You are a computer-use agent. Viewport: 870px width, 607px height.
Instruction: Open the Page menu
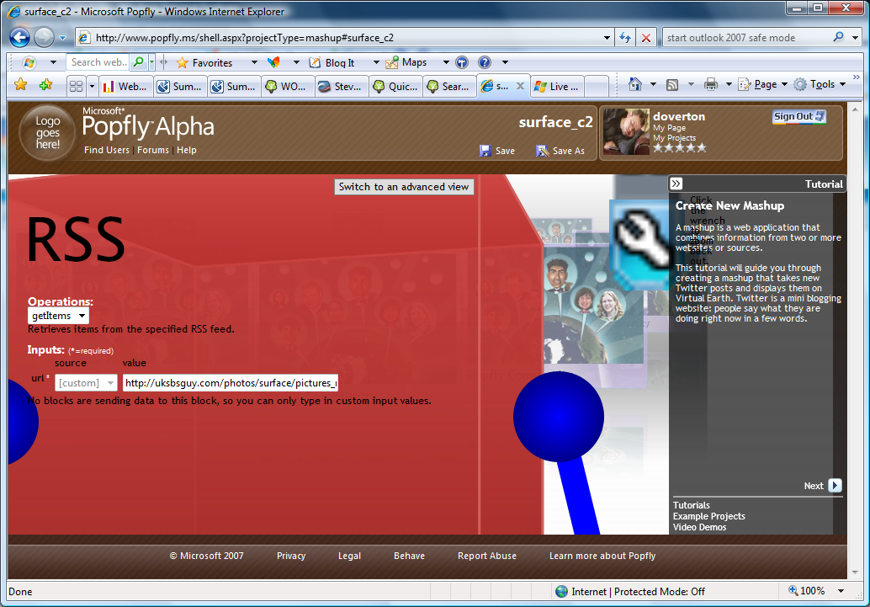(x=762, y=84)
